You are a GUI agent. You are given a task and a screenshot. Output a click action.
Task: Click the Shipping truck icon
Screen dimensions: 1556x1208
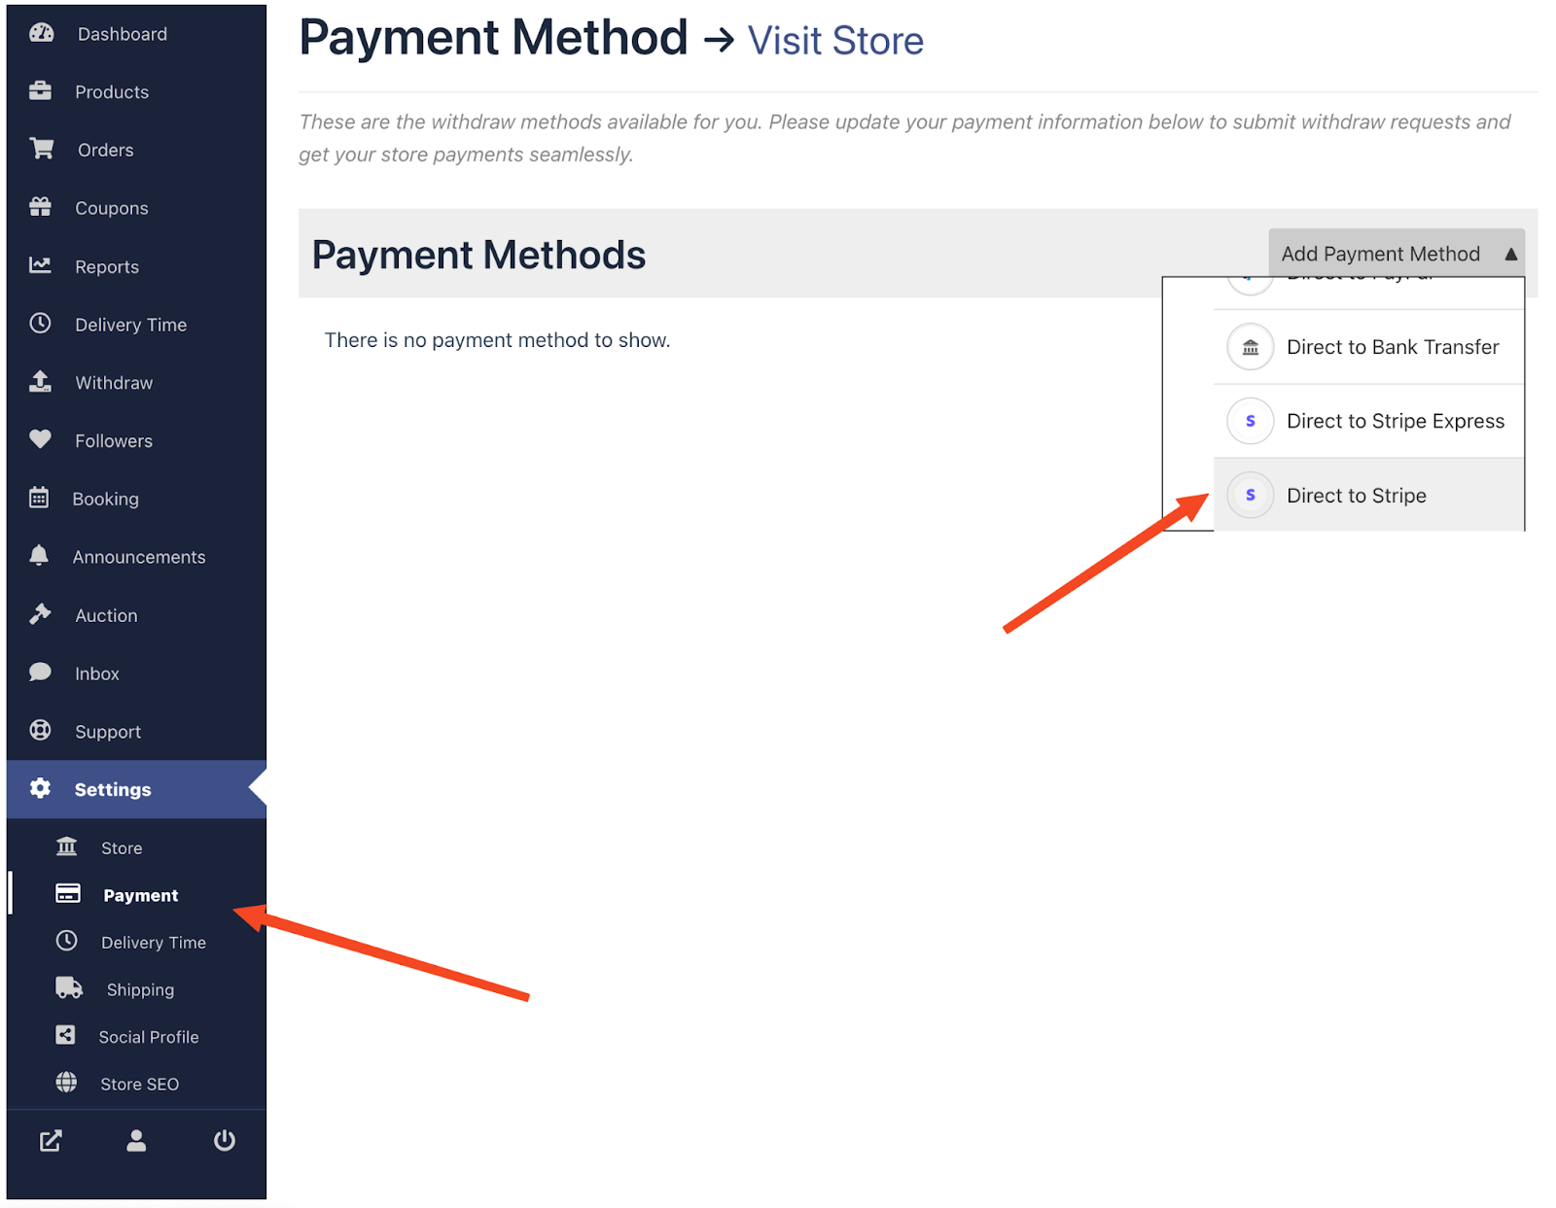coord(68,988)
